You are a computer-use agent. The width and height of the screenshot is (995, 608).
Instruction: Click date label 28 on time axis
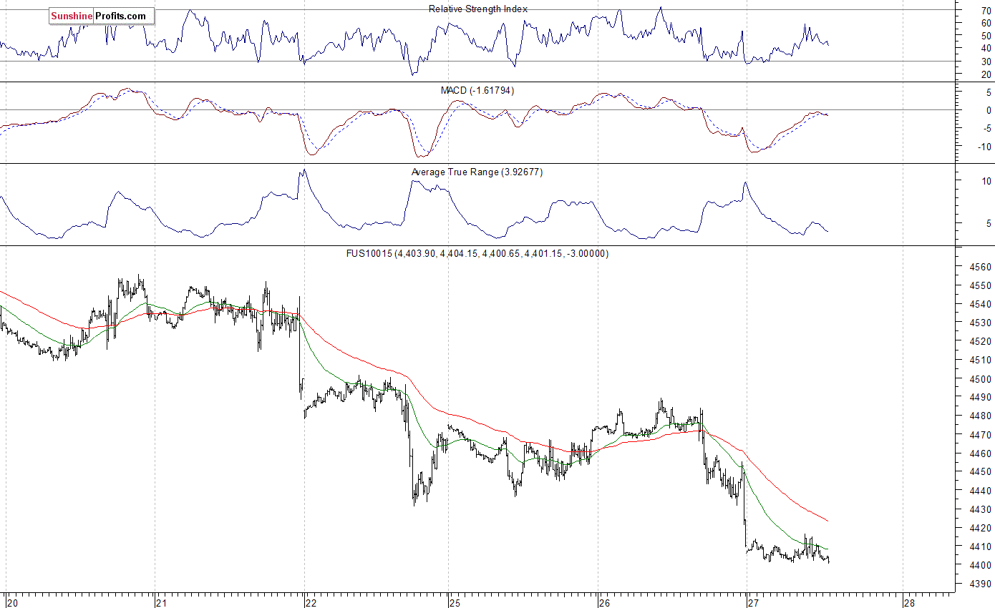tap(908, 602)
